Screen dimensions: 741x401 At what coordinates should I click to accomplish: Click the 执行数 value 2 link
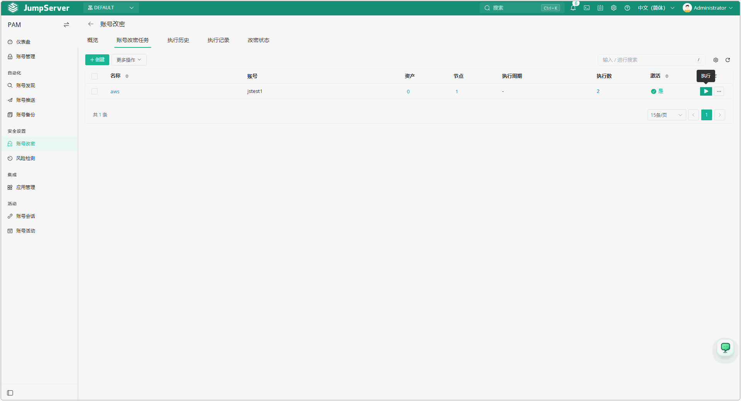(598, 91)
